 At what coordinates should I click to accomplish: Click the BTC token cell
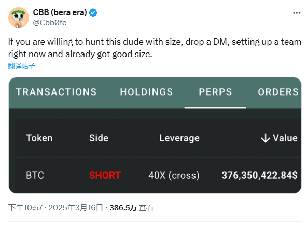[x=35, y=175]
